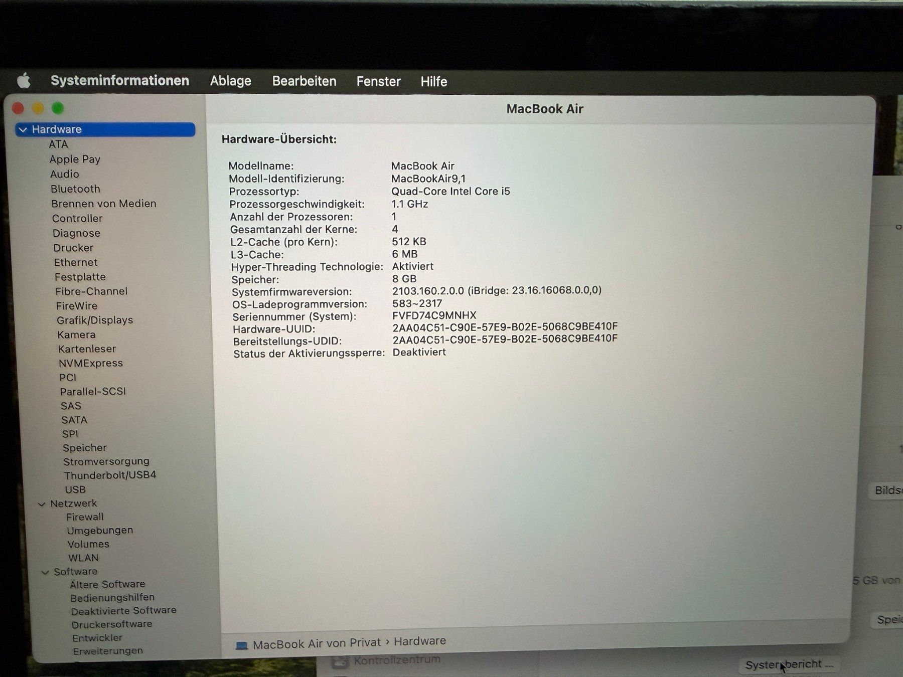Open the Systeminformationen menu
The image size is (903, 677).
click(x=120, y=81)
